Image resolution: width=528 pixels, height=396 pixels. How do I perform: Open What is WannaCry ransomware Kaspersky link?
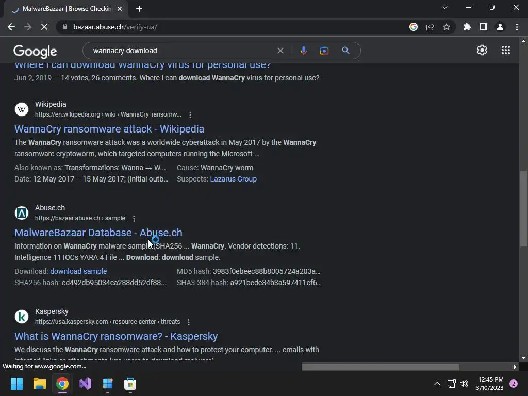click(x=116, y=336)
